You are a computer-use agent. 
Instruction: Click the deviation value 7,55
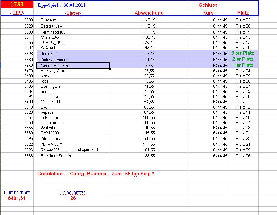(149, 66)
